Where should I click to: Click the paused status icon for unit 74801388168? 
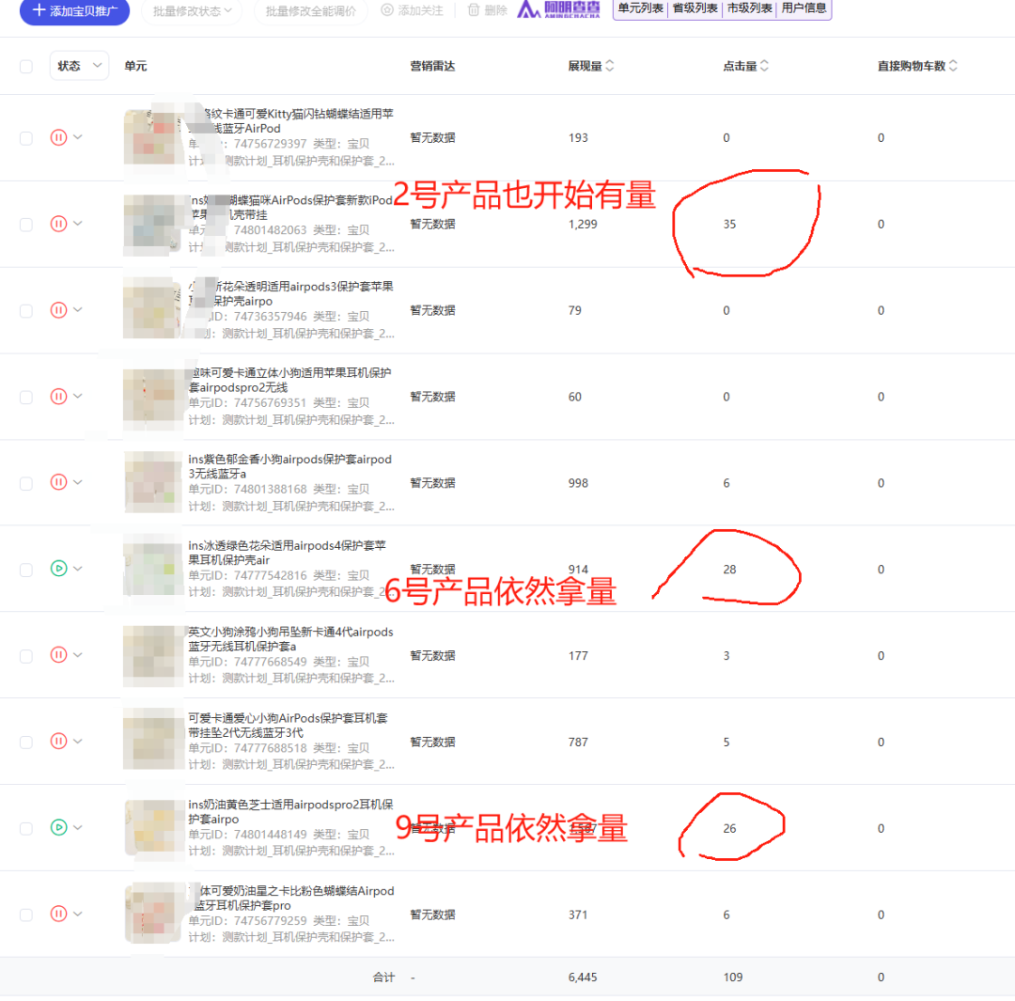pyautogui.click(x=58, y=482)
